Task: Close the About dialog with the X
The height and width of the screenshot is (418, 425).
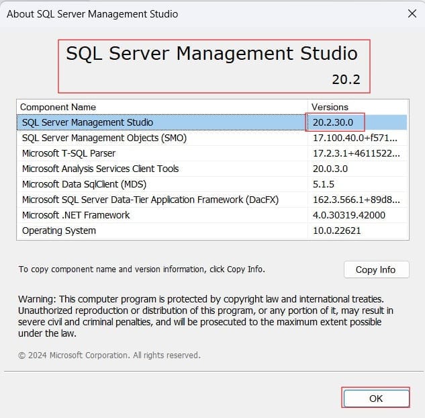Action: click(412, 13)
